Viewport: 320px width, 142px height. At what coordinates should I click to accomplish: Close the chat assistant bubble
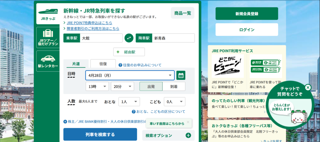click(308, 88)
